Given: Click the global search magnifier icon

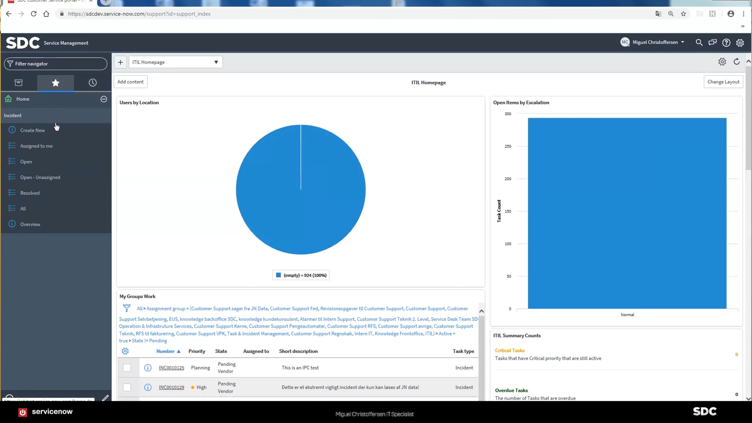Looking at the screenshot, I should [699, 42].
